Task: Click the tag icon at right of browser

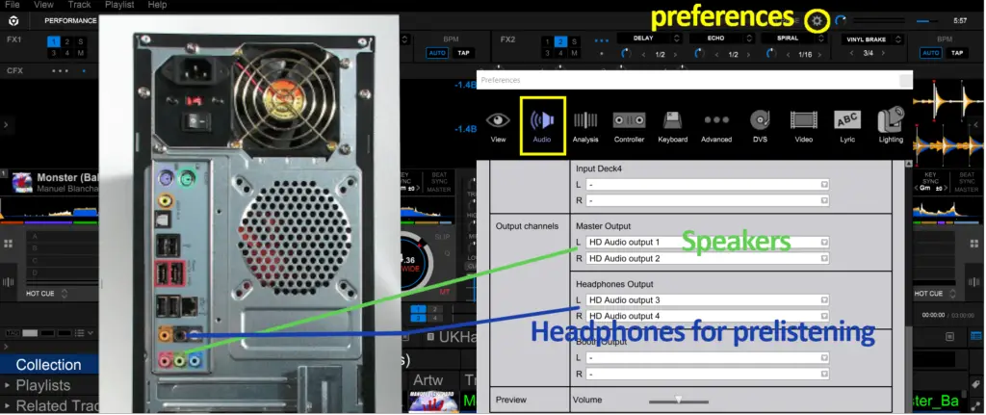Action: tap(975, 383)
